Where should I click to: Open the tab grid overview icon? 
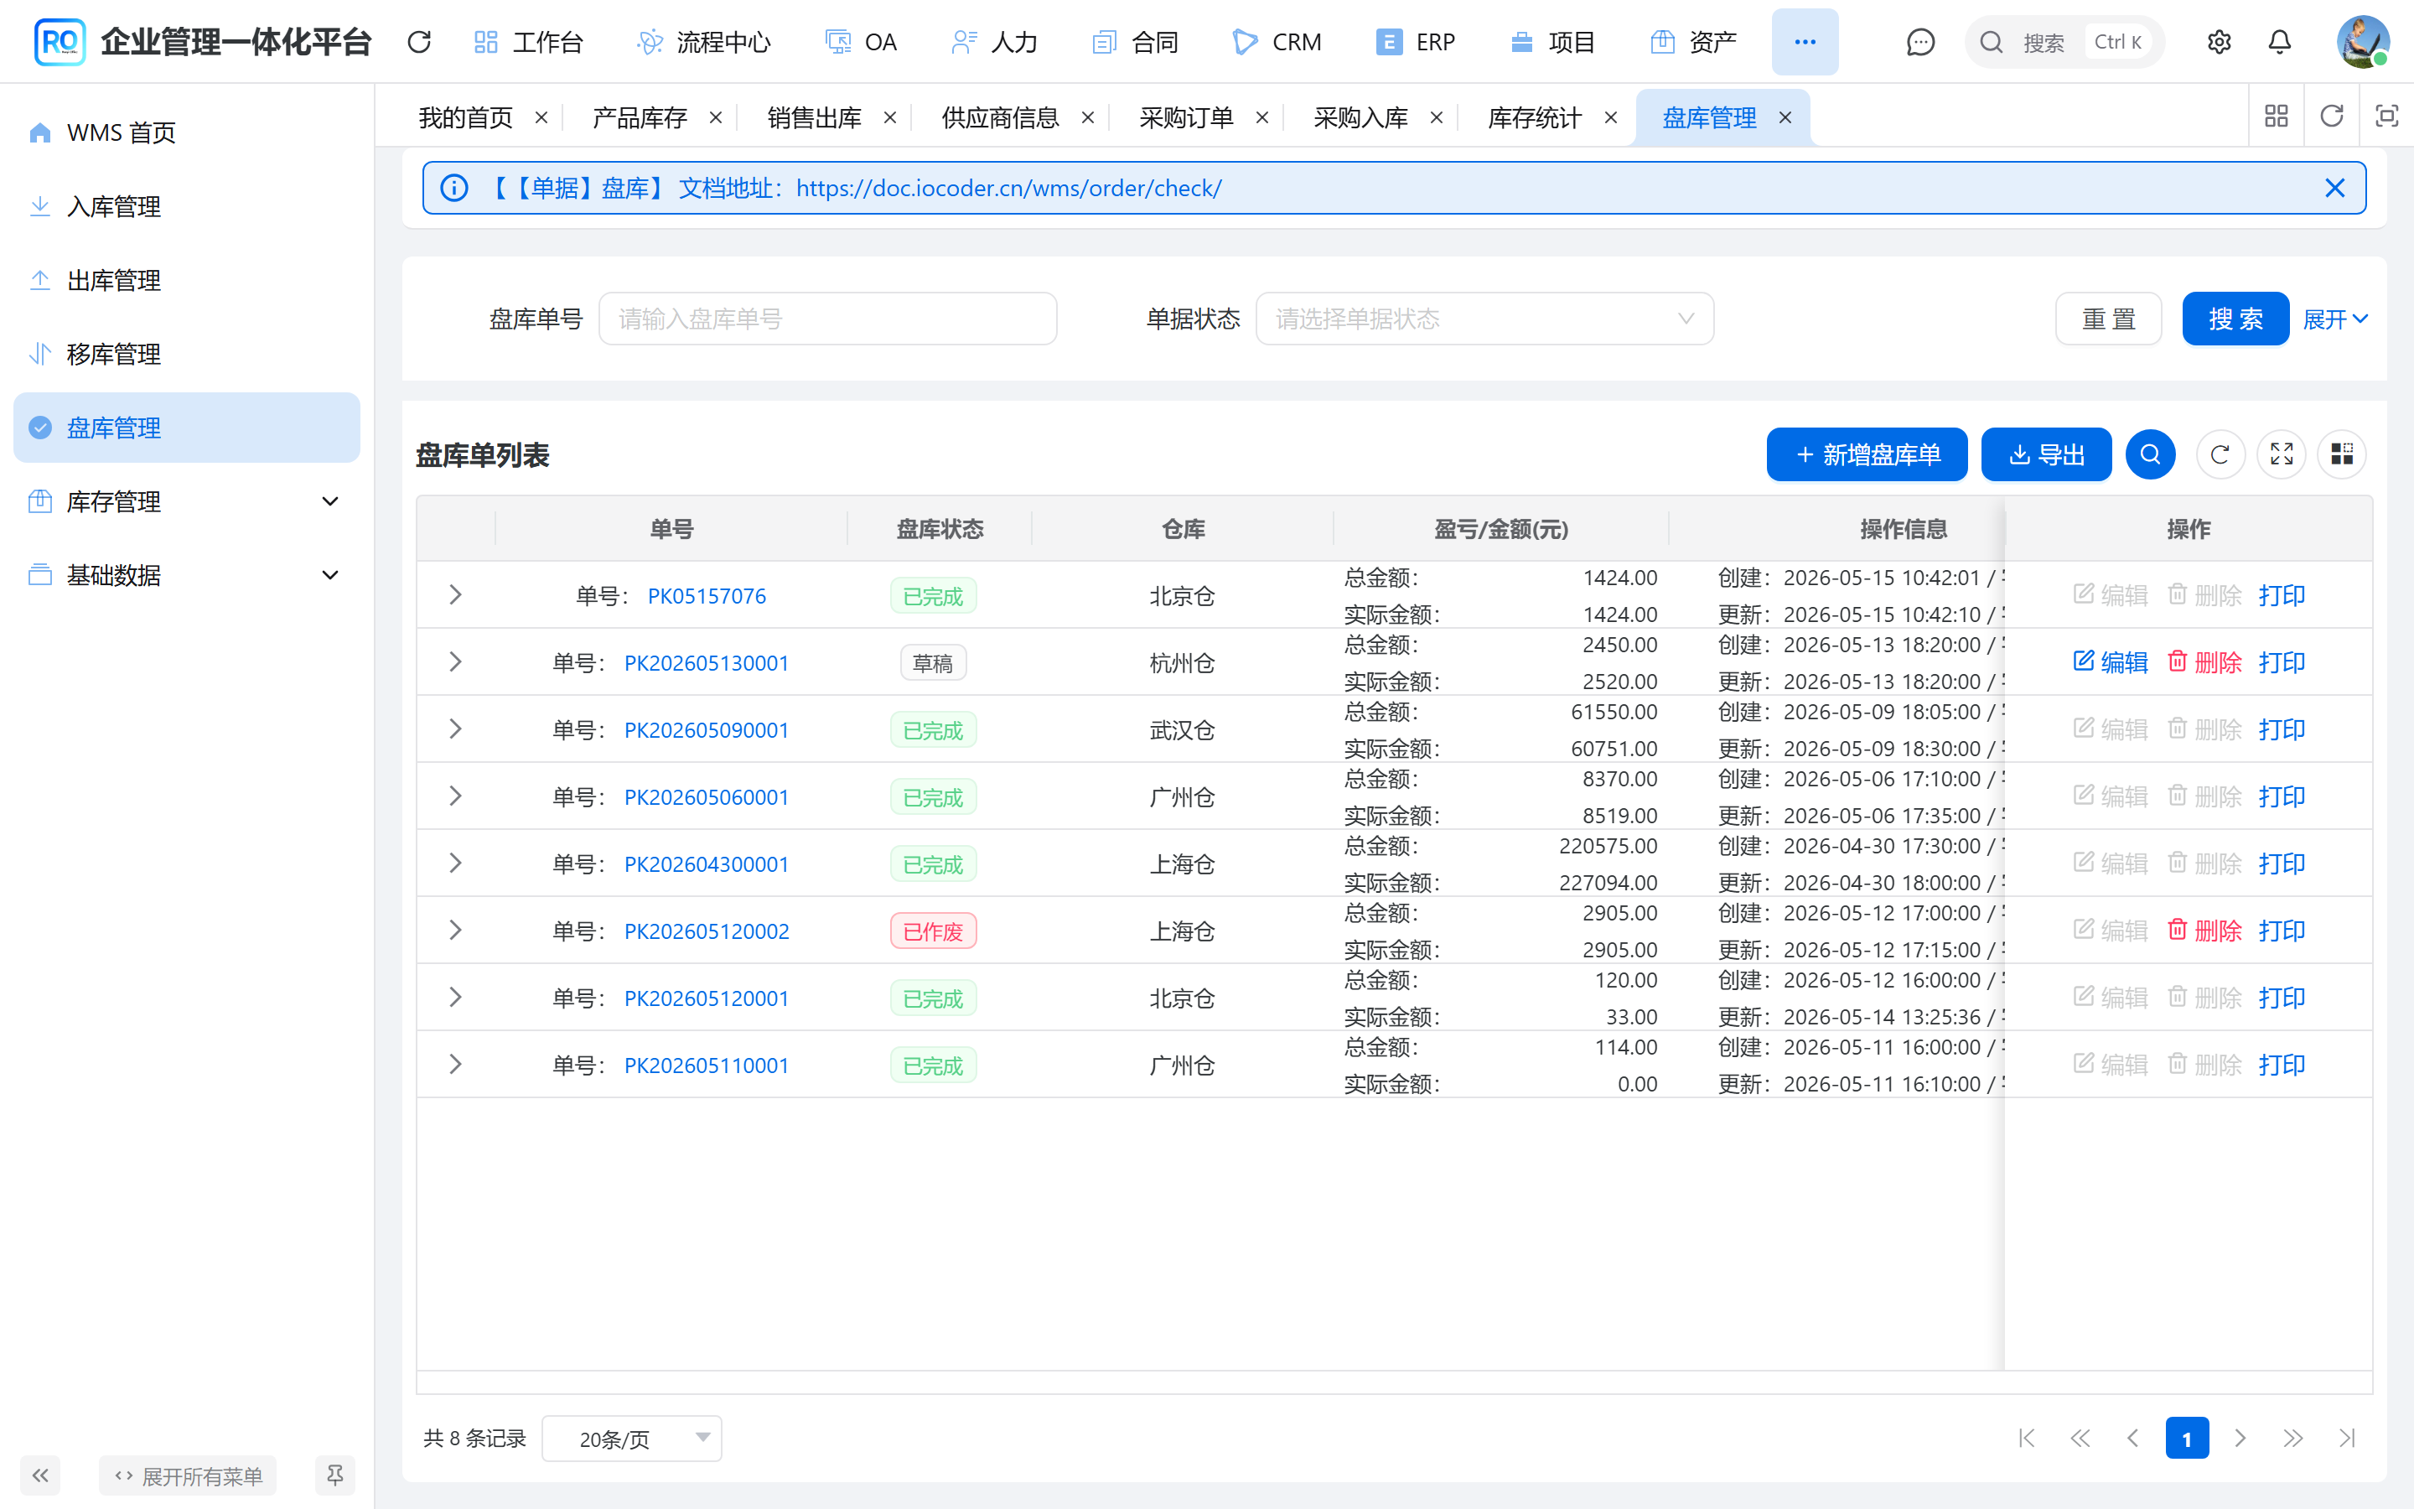click(x=2277, y=117)
